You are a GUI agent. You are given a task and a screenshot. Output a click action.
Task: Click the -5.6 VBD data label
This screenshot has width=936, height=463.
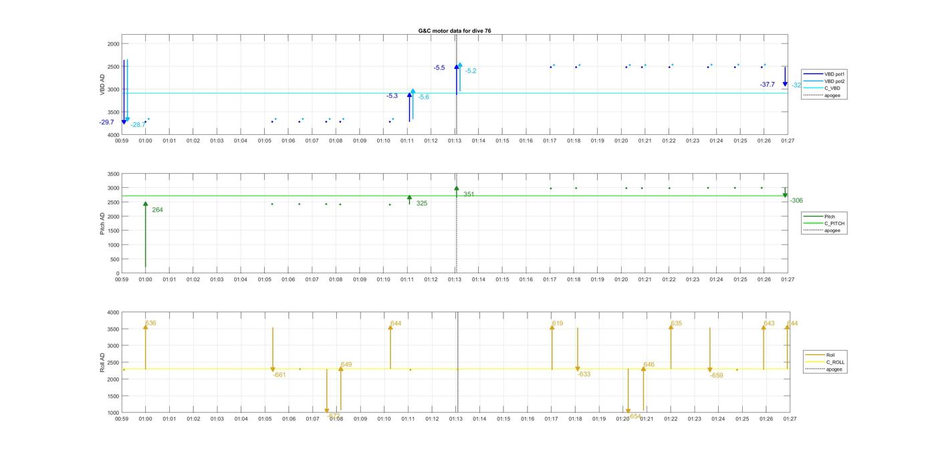424,98
